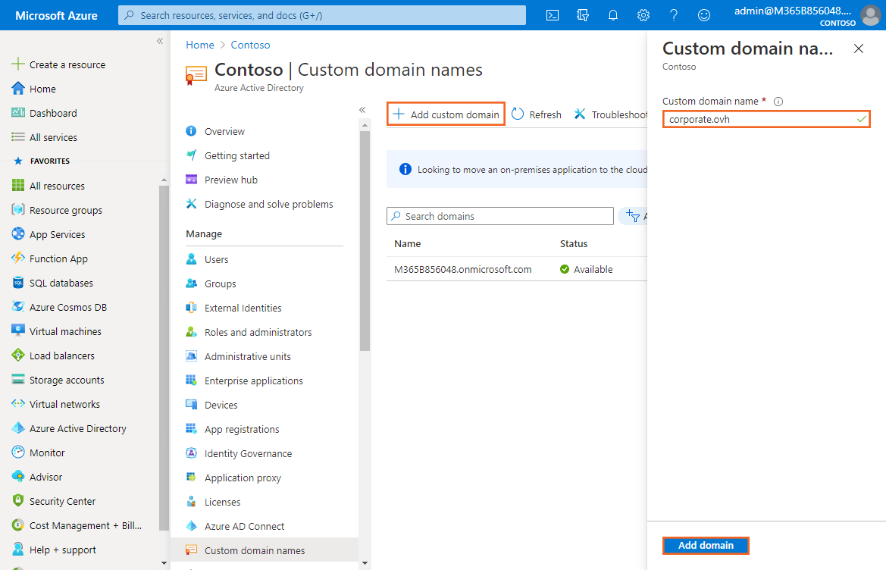Close the Custom domain name panel
This screenshot has height=570, width=886.
(859, 49)
